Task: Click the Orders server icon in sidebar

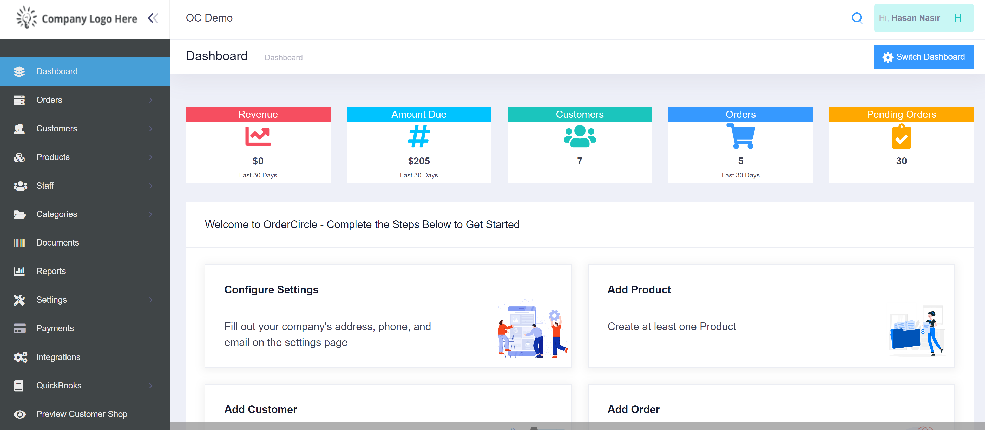Action: coord(19,100)
